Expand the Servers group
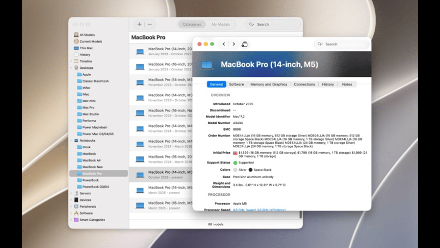This screenshot has width=440, height=248. (71, 193)
